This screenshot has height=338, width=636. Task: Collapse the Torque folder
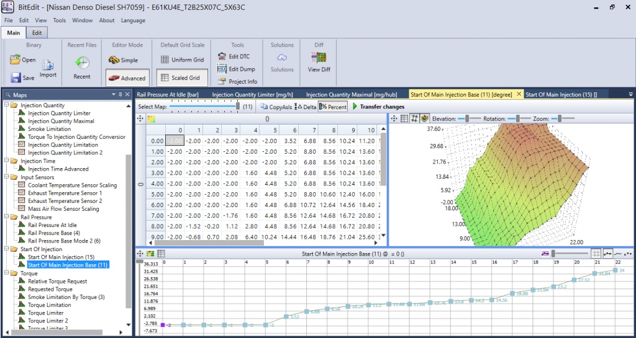pos(6,274)
